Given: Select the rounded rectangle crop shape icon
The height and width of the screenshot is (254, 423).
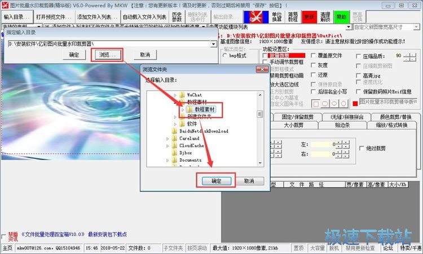Looking at the screenshot, I should [x=325, y=104].
